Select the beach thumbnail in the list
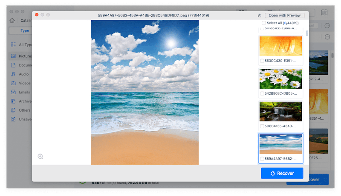This screenshot has height=196, width=341. tap(280, 144)
